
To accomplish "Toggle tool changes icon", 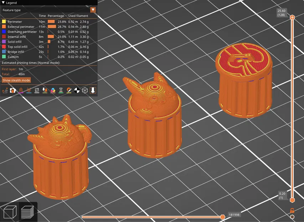I will pyautogui.click(x=45, y=91).
